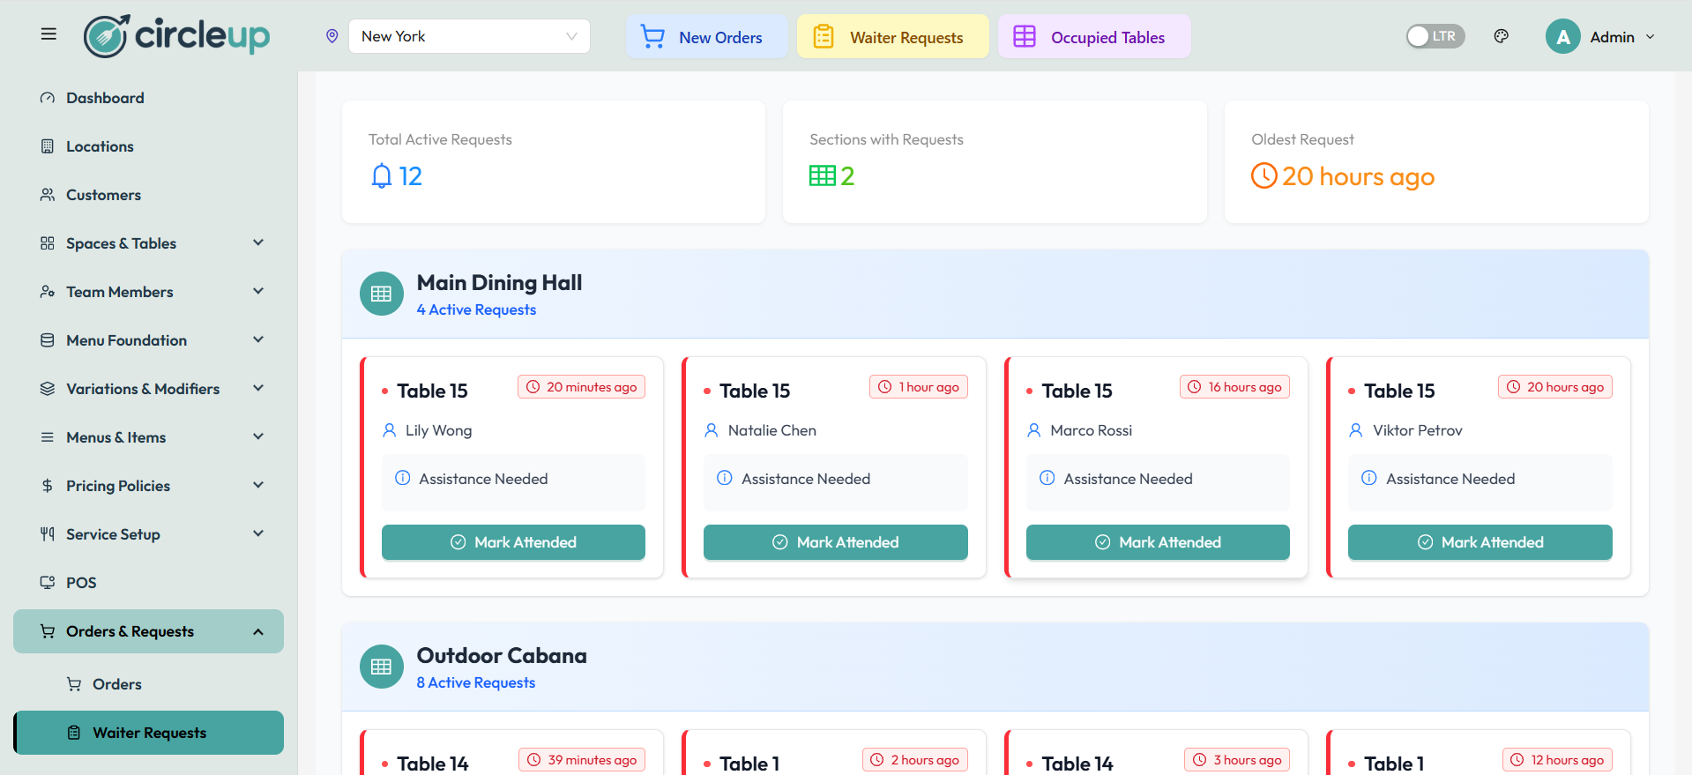Click the purple grid icon in Occupied Tables
This screenshot has height=775, width=1692.
1025,36
